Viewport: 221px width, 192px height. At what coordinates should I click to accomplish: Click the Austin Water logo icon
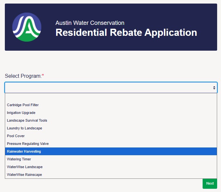click(27, 27)
